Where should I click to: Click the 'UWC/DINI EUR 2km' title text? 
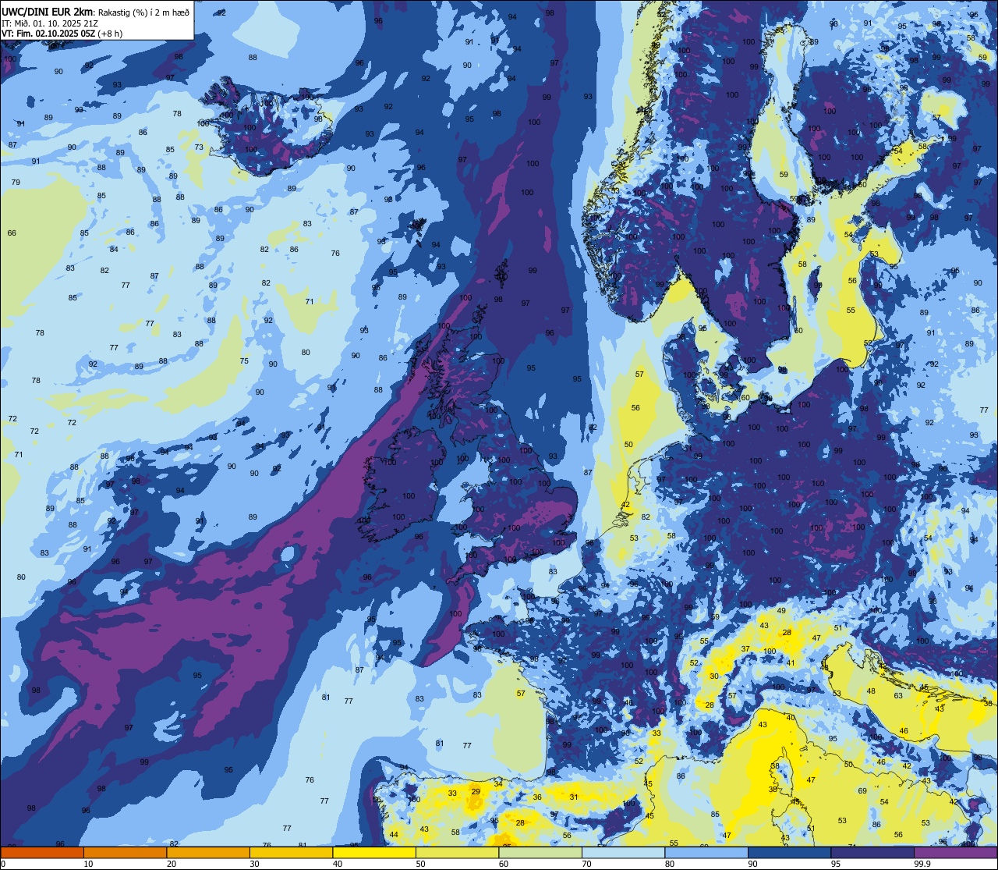48,11
